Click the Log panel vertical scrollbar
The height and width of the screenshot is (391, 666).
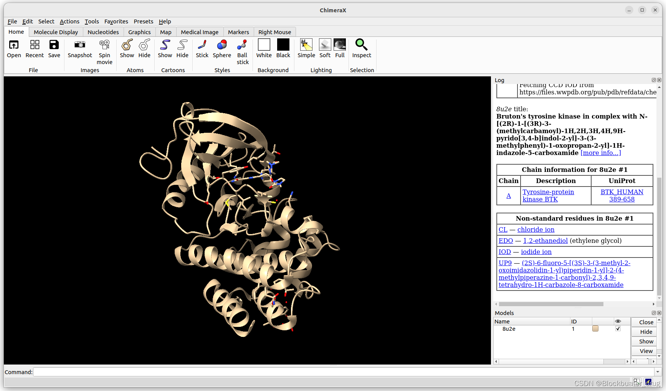[659, 236]
